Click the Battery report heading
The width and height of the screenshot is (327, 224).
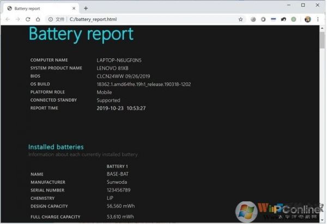[81, 34]
